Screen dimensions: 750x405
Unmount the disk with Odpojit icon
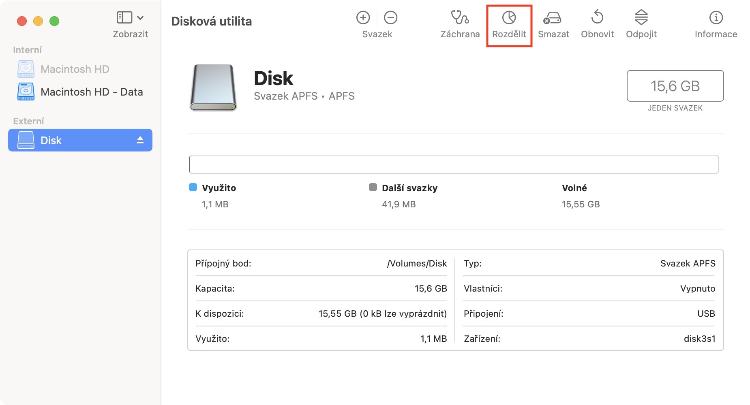[641, 18]
